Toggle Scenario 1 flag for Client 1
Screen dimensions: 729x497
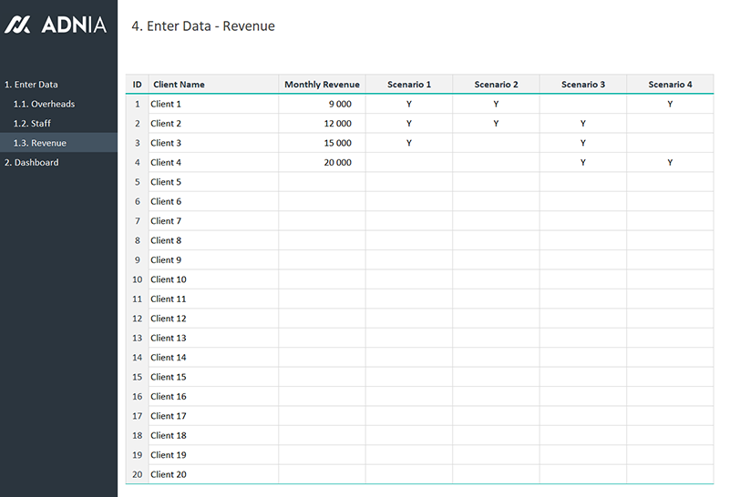(409, 104)
